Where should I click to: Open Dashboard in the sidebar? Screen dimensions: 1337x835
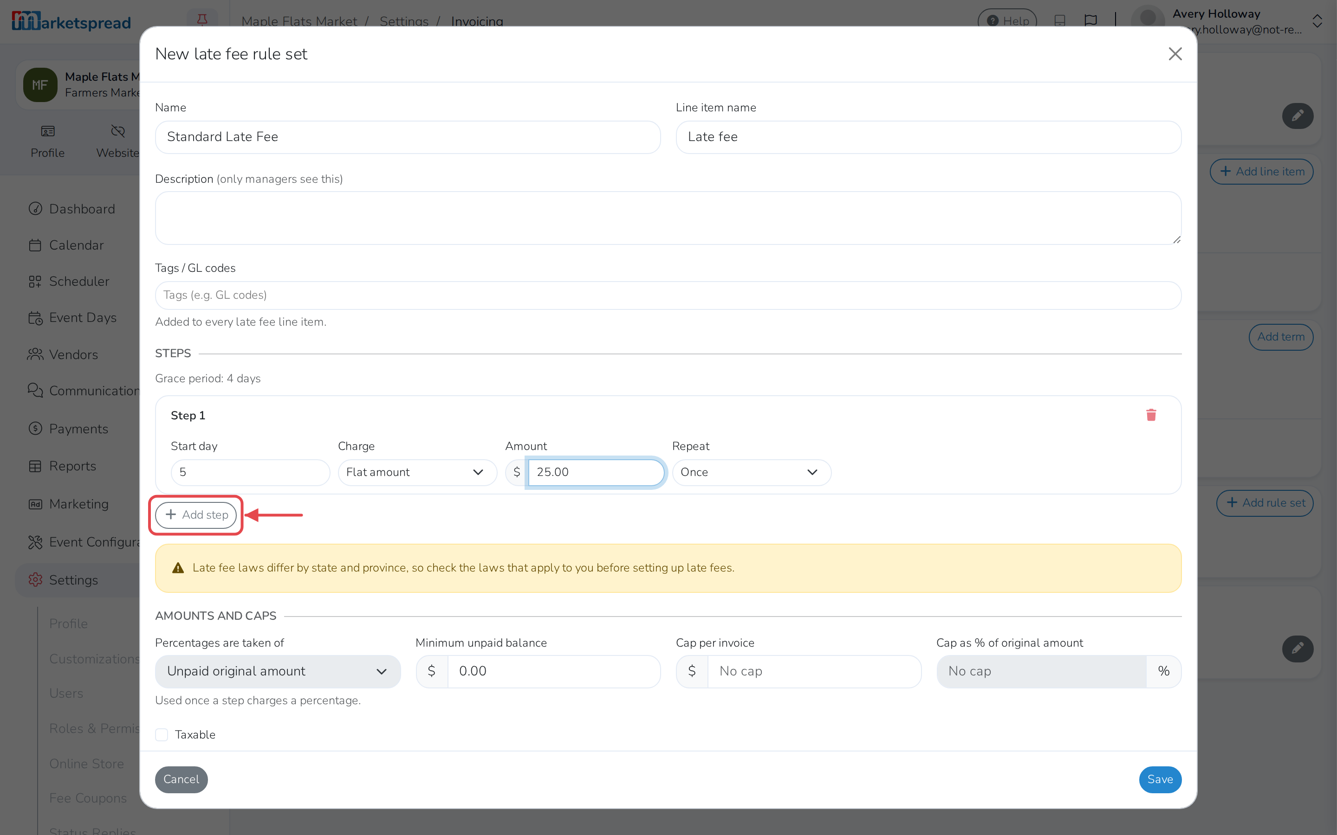click(x=82, y=209)
